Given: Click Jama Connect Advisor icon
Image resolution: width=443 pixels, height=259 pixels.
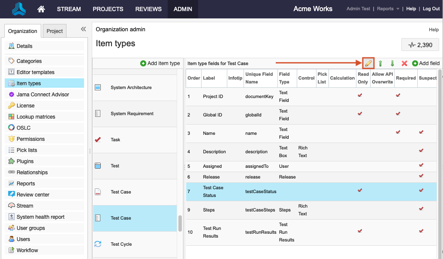Looking at the screenshot, I should coord(11,94).
